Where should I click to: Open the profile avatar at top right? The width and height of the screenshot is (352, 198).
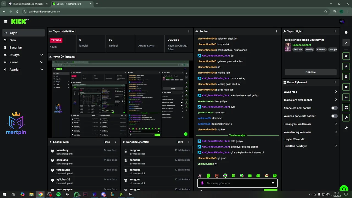(x=342, y=21)
